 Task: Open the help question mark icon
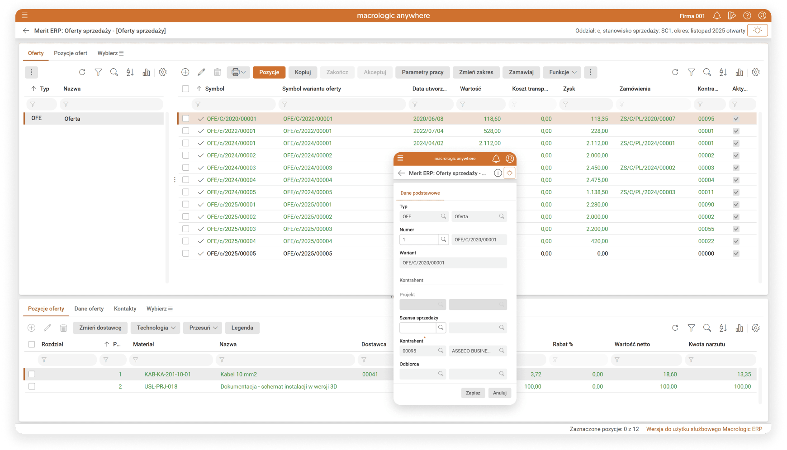pos(747,16)
